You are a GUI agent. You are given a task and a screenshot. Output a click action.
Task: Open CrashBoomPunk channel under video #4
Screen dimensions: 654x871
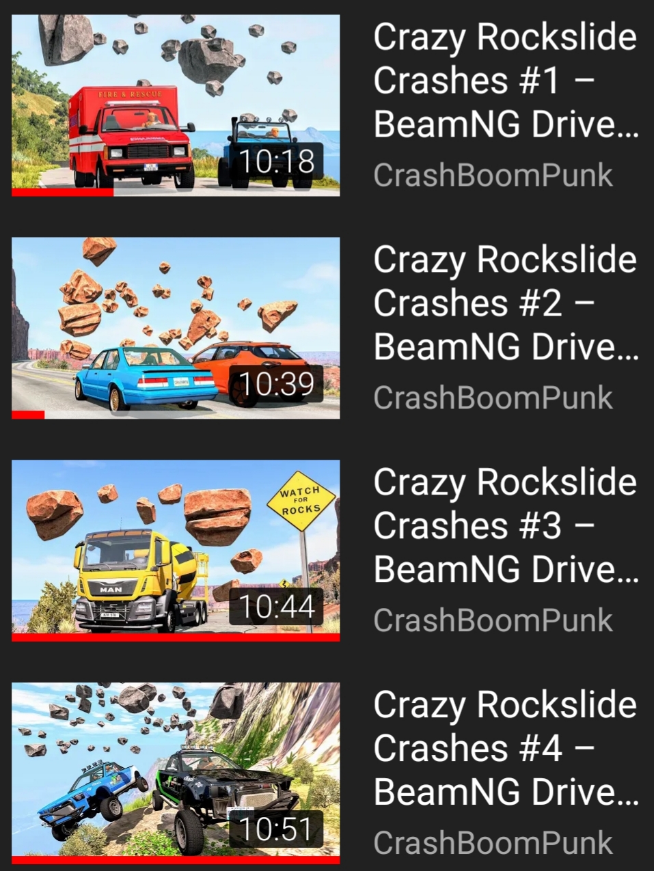point(493,843)
